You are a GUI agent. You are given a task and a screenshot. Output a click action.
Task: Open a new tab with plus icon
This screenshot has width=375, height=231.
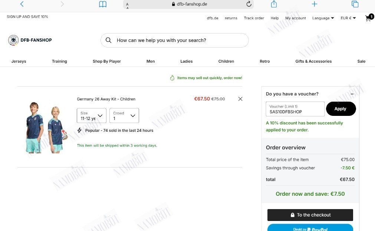tap(314, 4)
